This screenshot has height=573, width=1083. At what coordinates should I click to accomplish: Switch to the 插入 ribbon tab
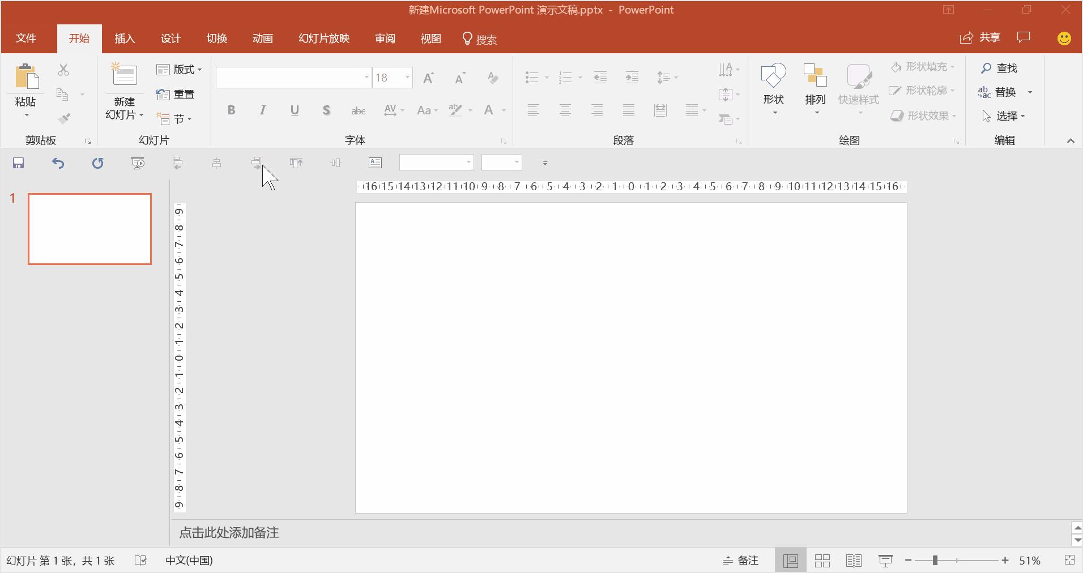124,38
